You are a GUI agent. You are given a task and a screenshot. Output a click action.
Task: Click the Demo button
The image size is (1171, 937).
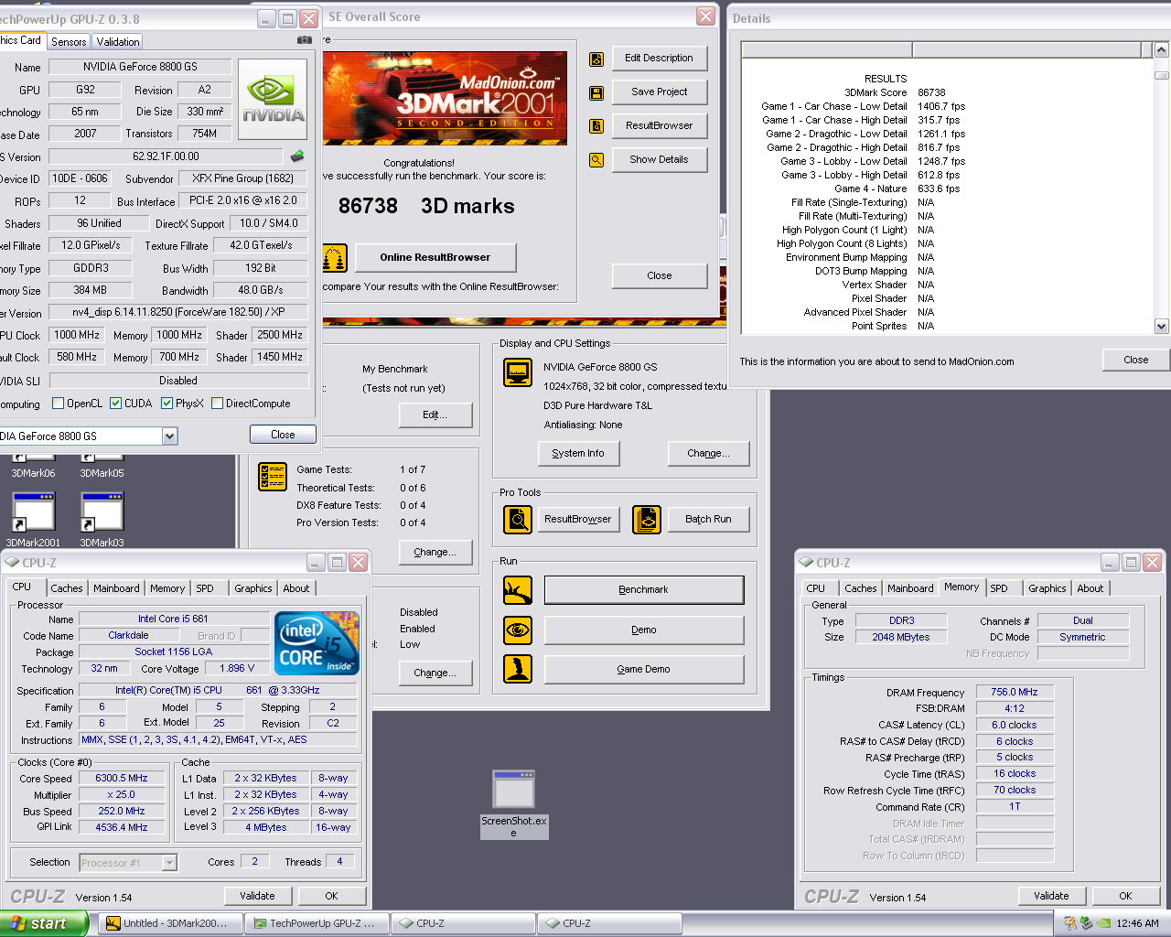click(643, 630)
